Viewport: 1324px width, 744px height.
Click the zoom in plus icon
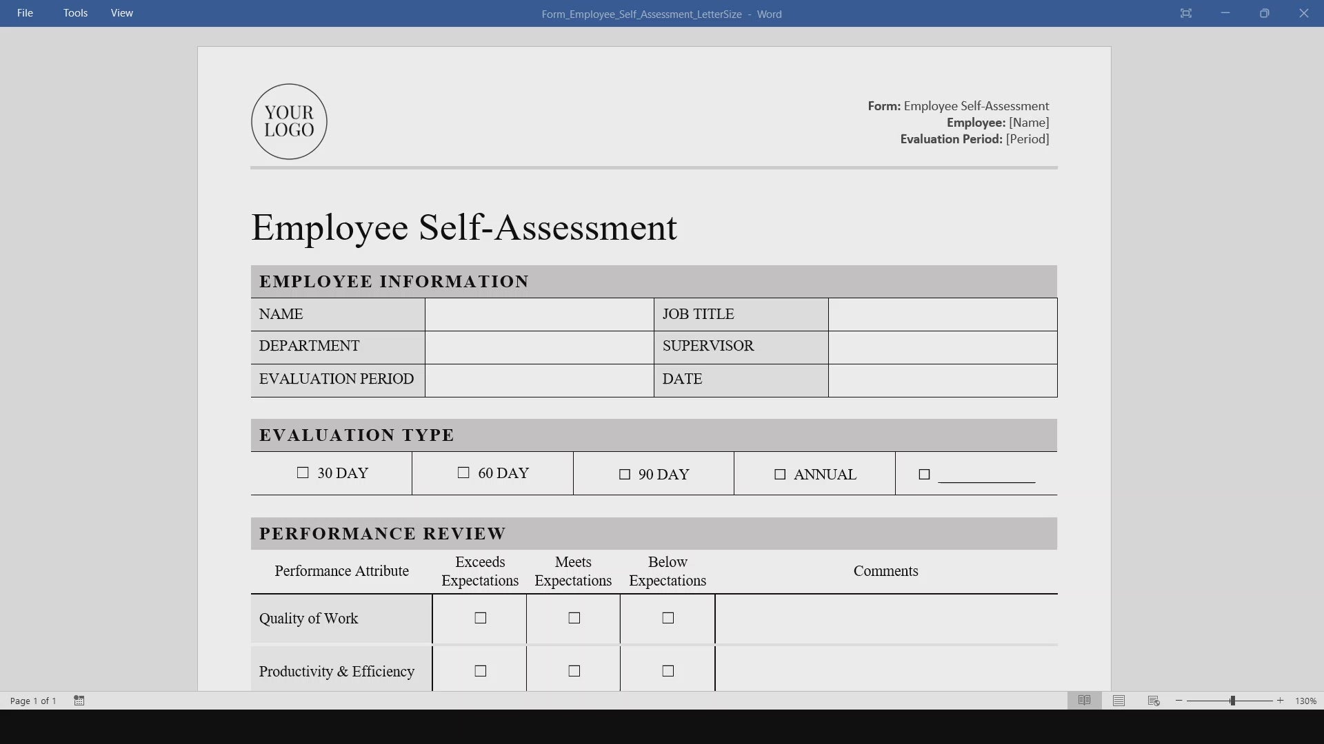click(x=1281, y=701)
